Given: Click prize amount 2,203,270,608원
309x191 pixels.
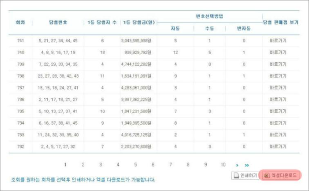Looking at the screenshot, I should click(x=136, y=147).
